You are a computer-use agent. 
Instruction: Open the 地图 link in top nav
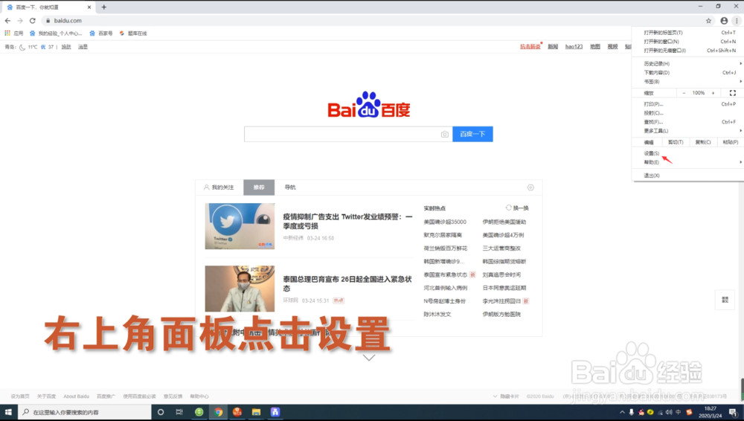[x=595, y=47]
